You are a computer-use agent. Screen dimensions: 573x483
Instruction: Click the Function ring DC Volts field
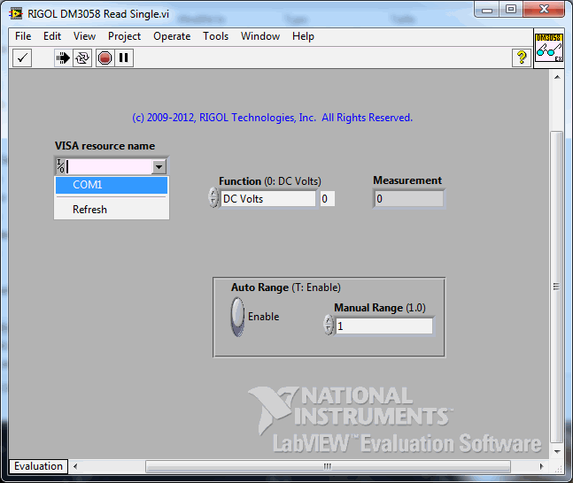coord(268,199)
